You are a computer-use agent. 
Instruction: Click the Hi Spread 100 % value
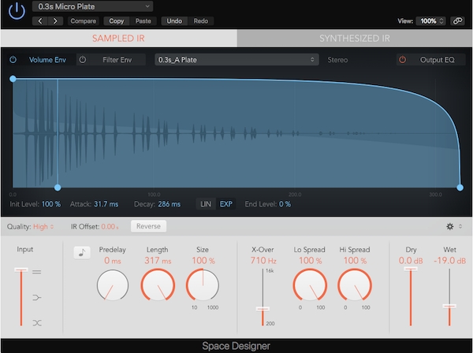355,261
